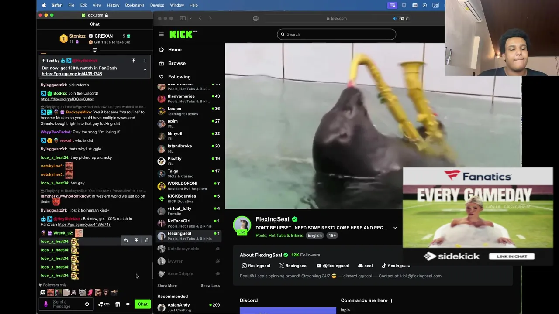This screenshot has height=314, width=559.
Task: Click FlexingSeal's live avatar
Action: [x=242, y=225]
